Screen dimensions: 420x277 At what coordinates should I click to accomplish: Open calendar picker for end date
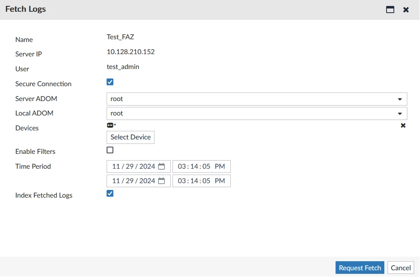coord(162,180)
